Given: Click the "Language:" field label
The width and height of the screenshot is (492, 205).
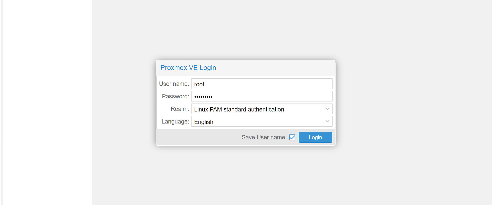Looking at the screenshot, I should click(175, 121).
